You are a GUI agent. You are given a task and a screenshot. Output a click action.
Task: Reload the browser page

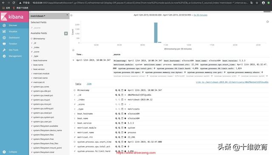[x=14, y=3]
